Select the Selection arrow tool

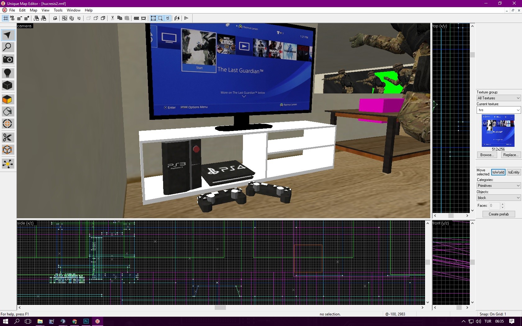pyautogui.click(x=7, y=35)
